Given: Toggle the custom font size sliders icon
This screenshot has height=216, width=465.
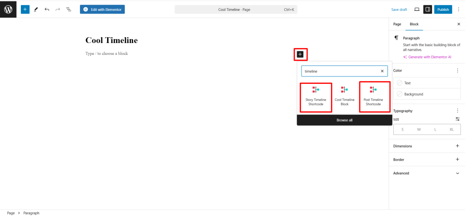Looking at the screenshot, I should pos(458,119).
